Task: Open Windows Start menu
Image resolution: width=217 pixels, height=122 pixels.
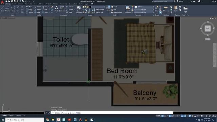Action: click(3, 120)
